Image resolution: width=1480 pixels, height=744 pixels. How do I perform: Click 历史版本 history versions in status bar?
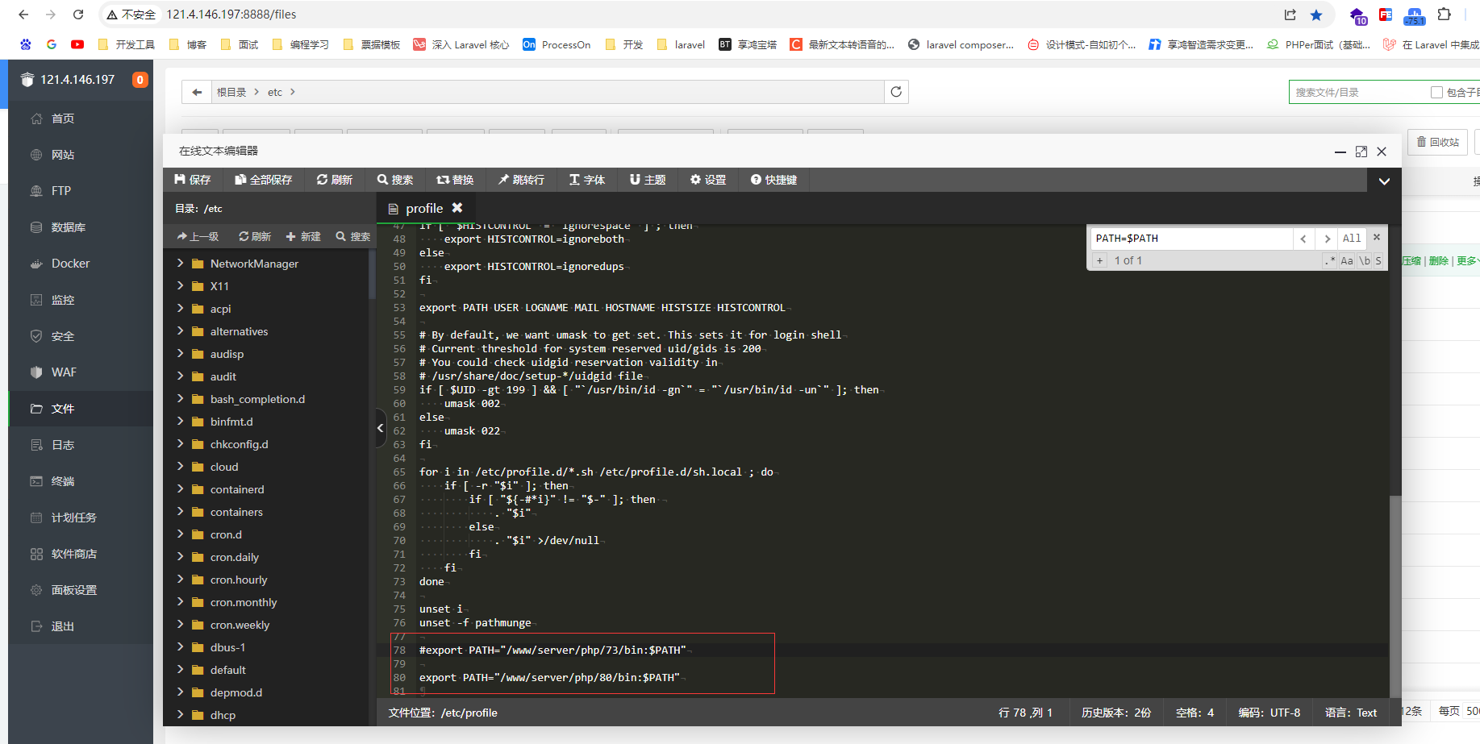[x=1115, y=713]
